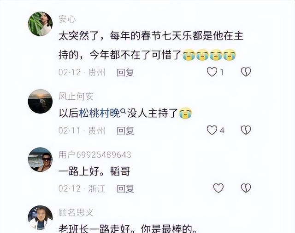Viewport: 295px width, 233px height.
Task: Like 风止何安's comment with 4 likes
Action: click(212, 130)
